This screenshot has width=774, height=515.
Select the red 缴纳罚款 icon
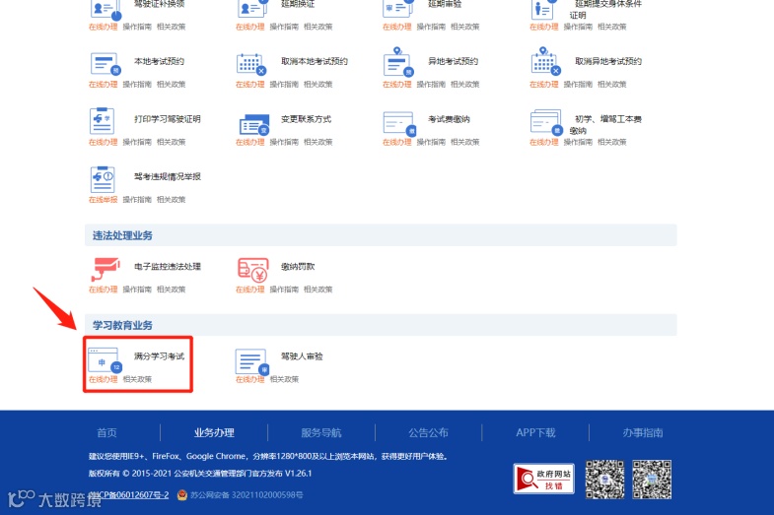tap(252, 270)
